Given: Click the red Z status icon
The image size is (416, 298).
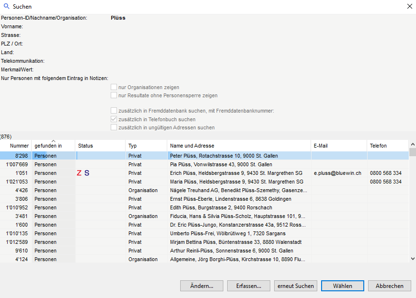Looking at the screenshot, I should coord(79,173).
